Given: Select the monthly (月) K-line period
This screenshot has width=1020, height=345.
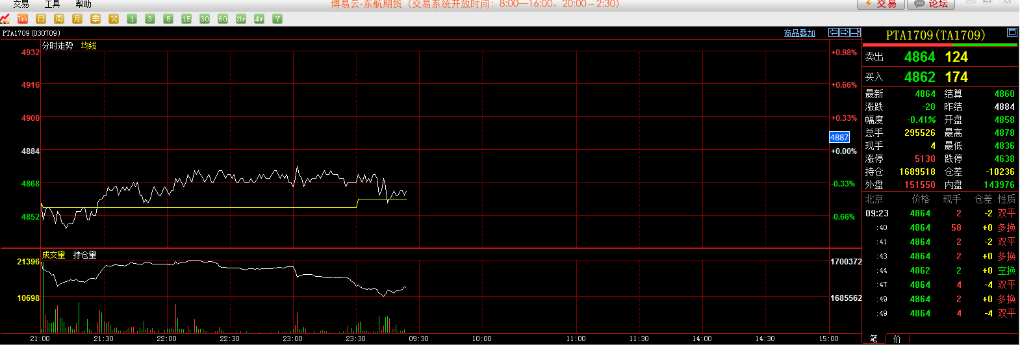Looking at the screenshot, I should pyautogui.click(x=77, y=19).
